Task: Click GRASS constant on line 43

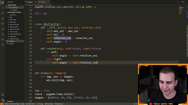Action: click(54, 98)
